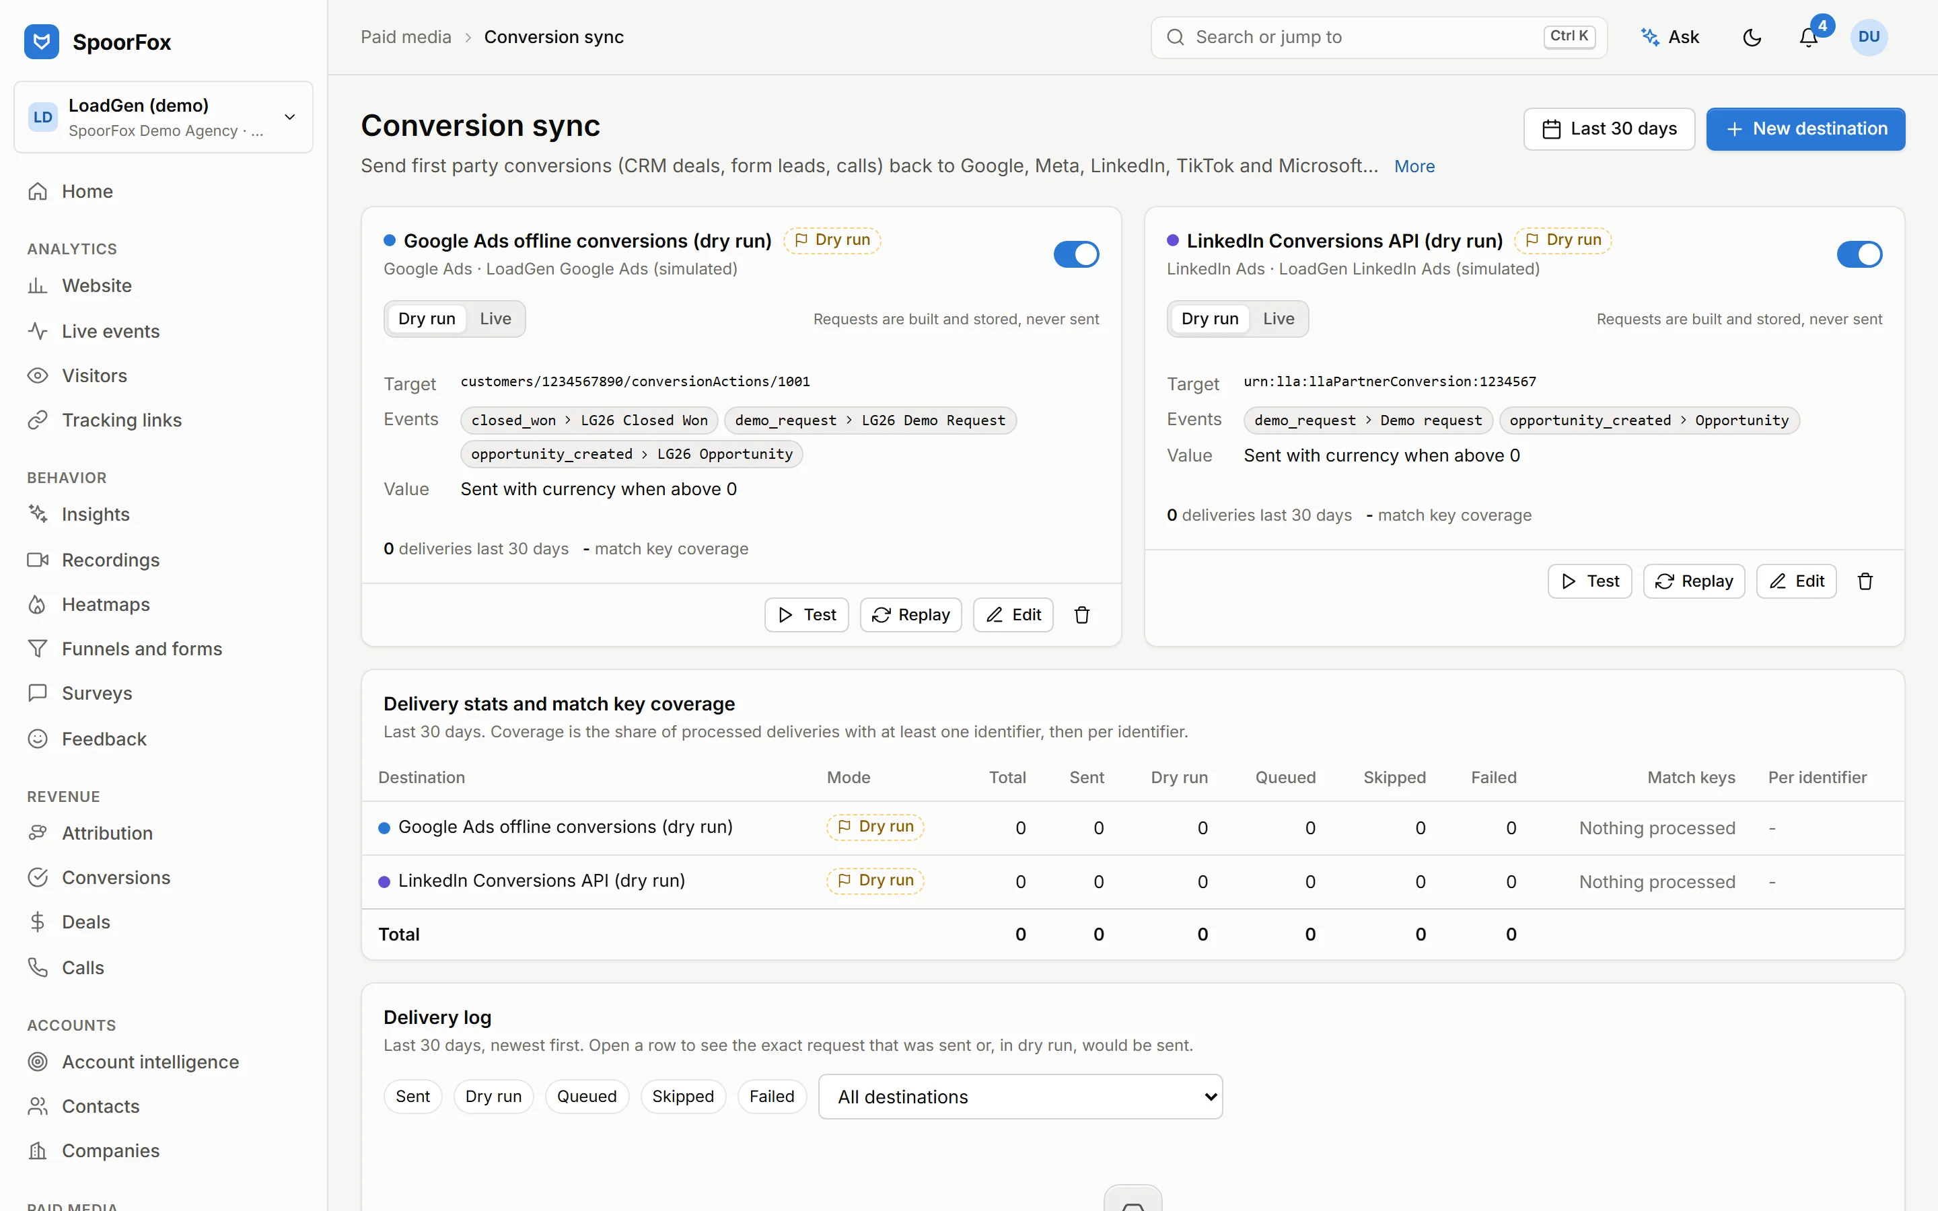Create a New destination
The image size is (1938, 1211).
point(1805,129)
